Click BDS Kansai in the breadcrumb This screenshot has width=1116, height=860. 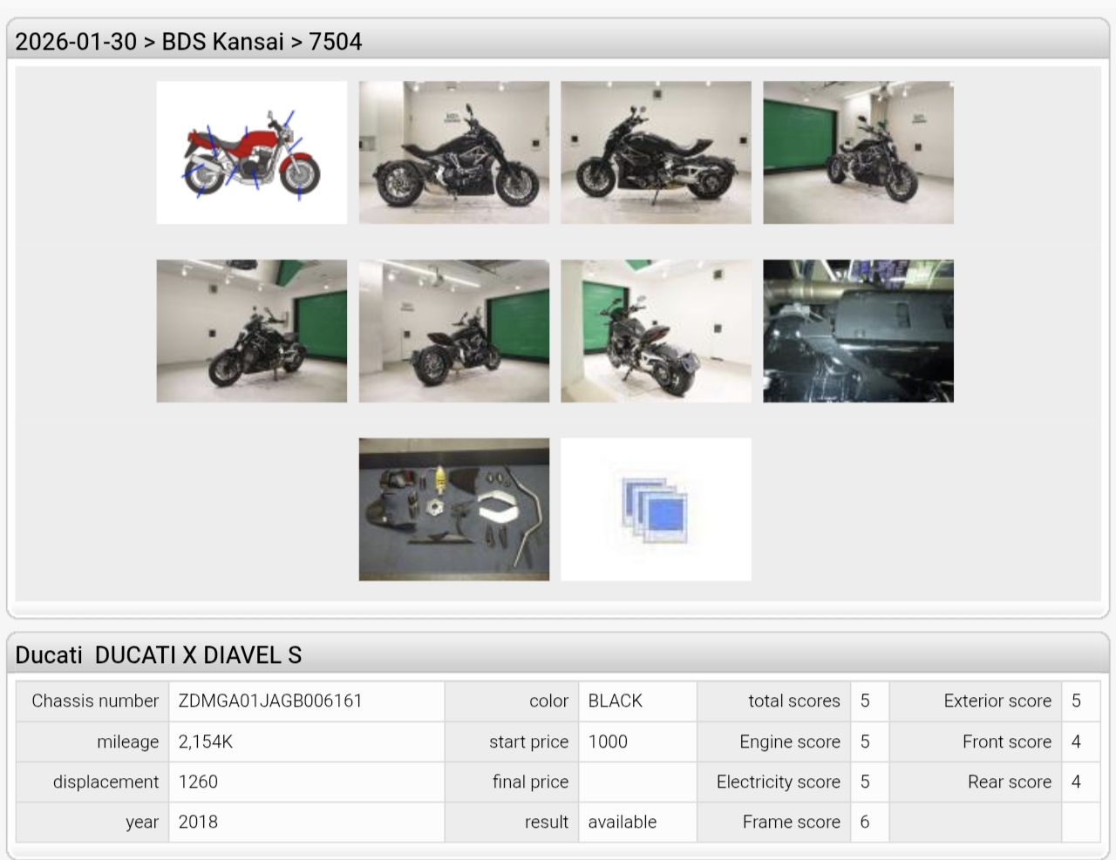coord(223,42)
